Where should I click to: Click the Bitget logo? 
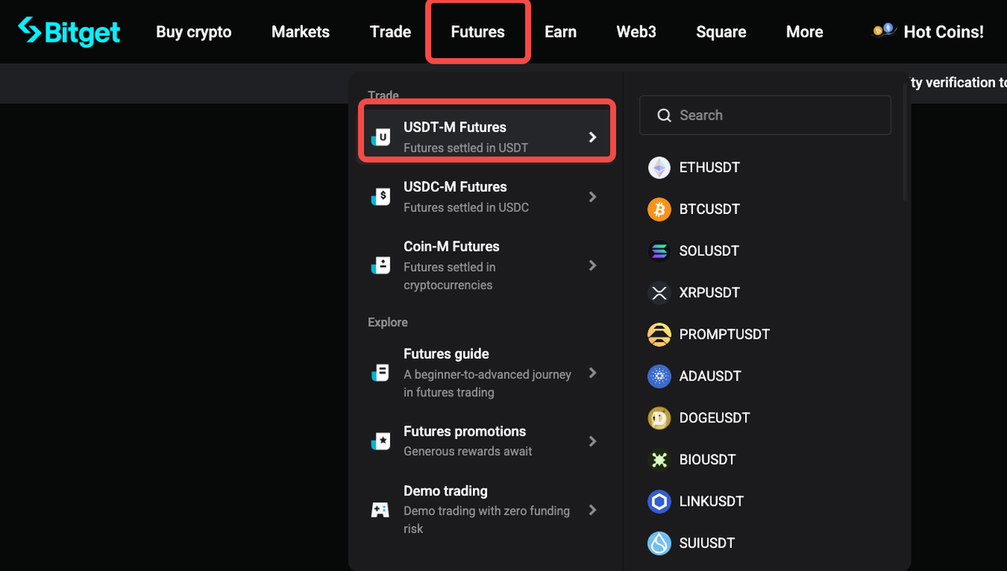(x=69, y=31)
